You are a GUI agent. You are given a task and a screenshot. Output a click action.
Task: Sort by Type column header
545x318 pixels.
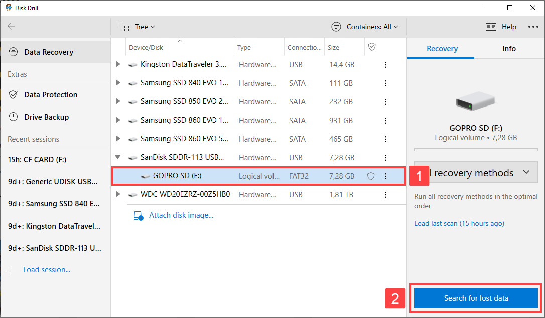tap(244, 47)
